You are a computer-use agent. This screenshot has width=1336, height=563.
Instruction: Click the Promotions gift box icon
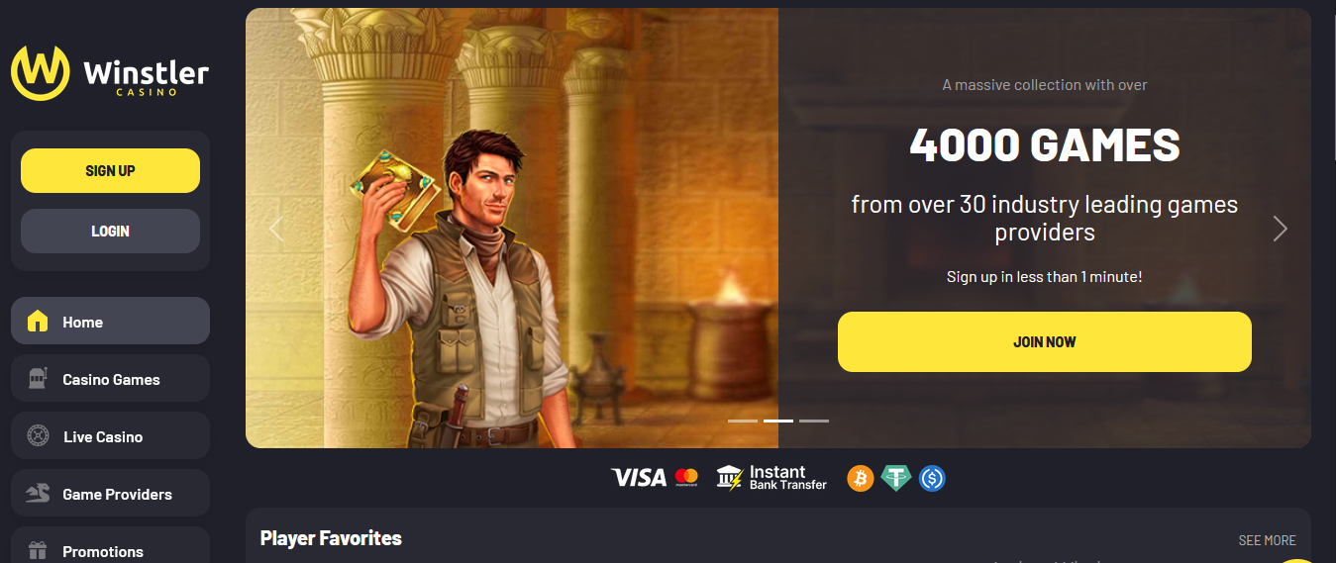(38, 551)
